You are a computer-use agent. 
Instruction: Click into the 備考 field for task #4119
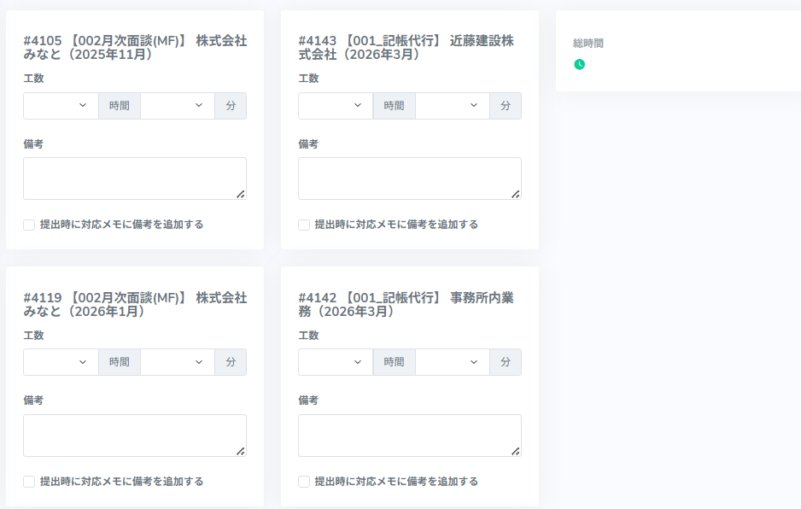pyautogui.click(x=134, y=435)
